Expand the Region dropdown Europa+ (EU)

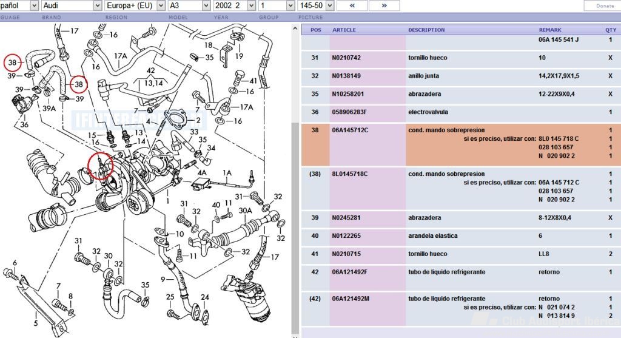click(x=135, y=5)
